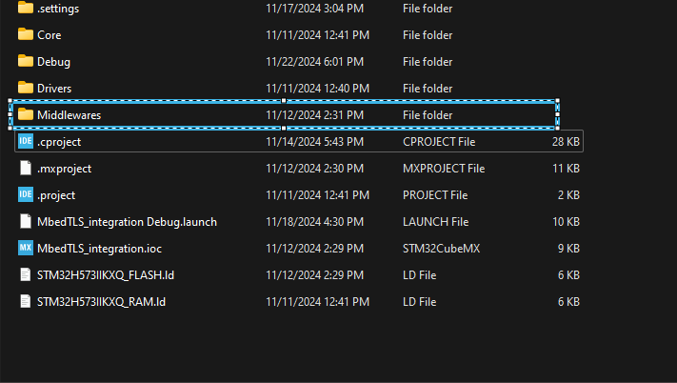
Task: Click the LAUNCH File type label
Action: tap(435, 222)
